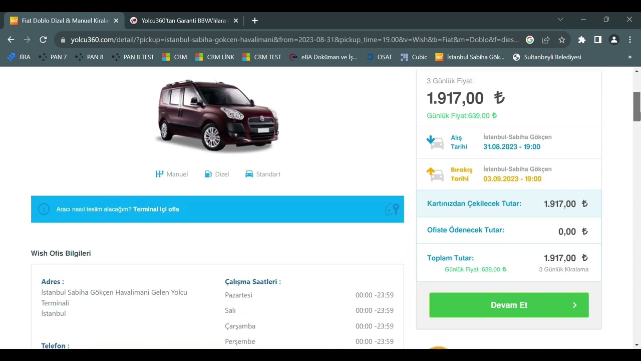Image resolution: width=641 pixels, height=361 pixels.
Task: Click the Çalışma Saatleri heading
Action: pos(253,282)
